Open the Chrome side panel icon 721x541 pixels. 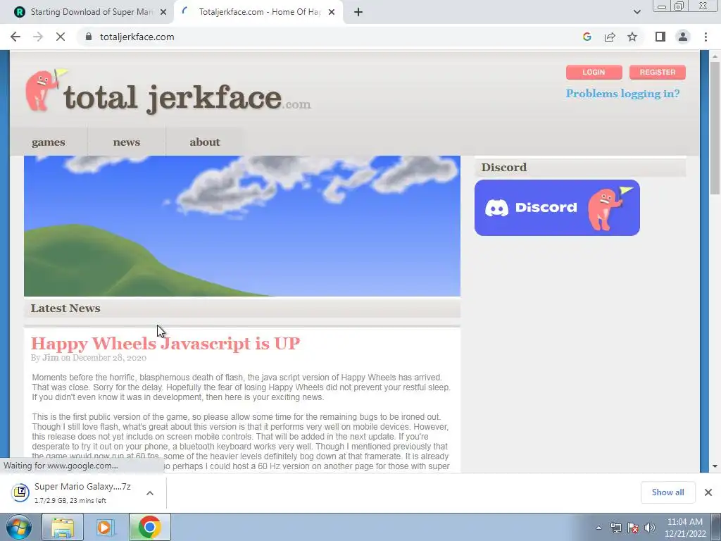pos(660,37)
